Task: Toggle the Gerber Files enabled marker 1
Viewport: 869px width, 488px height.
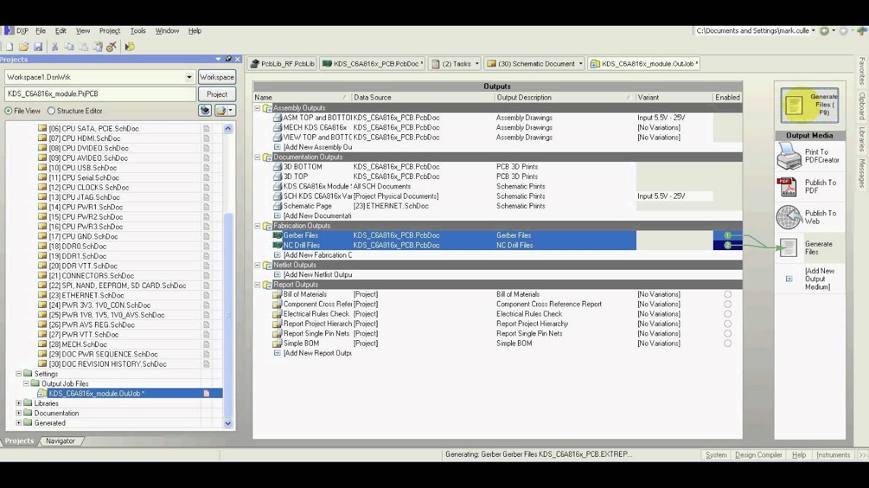Action: click(x=728, y=236)
